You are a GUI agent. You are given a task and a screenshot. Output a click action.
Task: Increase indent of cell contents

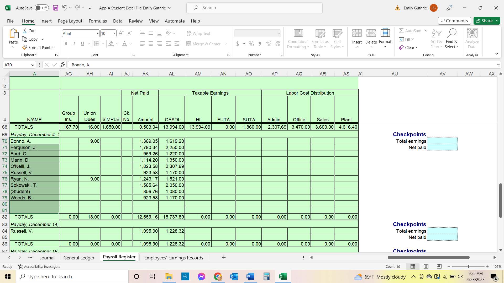point(177,44)
